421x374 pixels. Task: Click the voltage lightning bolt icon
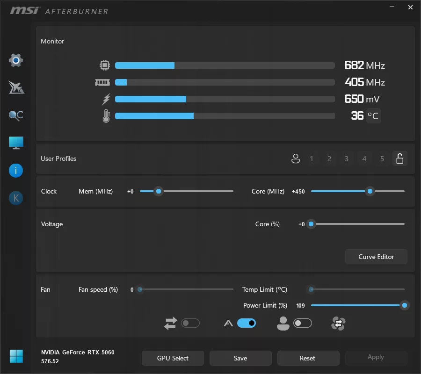click(x=106, y=99)
